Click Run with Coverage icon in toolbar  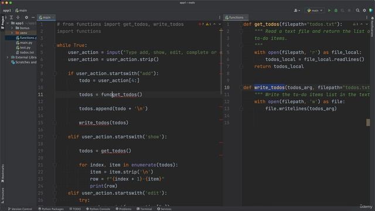point(342,11)
